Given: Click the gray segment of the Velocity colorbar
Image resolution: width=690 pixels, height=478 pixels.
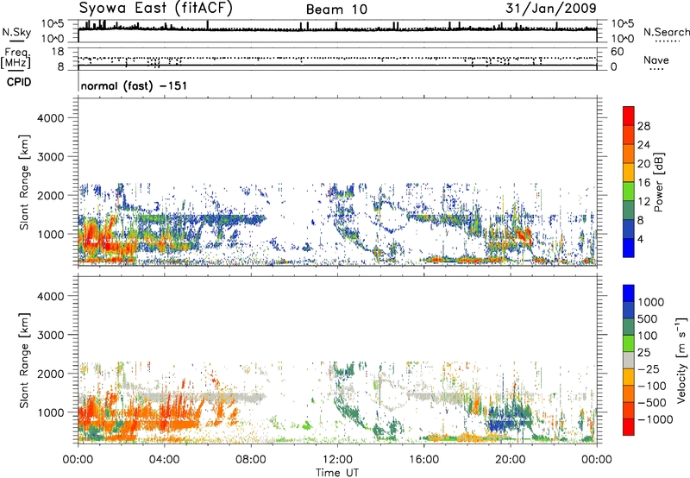Looking at the screenshot, I should [x=629, y=360].
